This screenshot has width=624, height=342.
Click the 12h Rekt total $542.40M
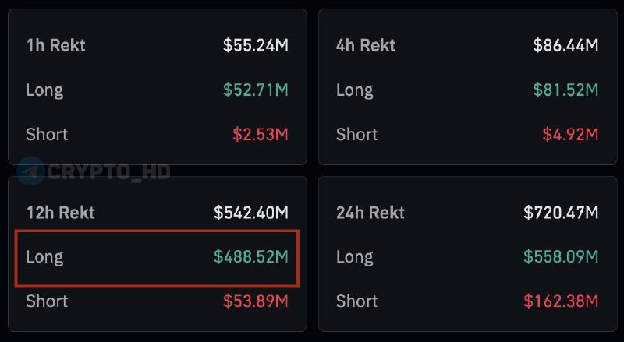point(251,213)
